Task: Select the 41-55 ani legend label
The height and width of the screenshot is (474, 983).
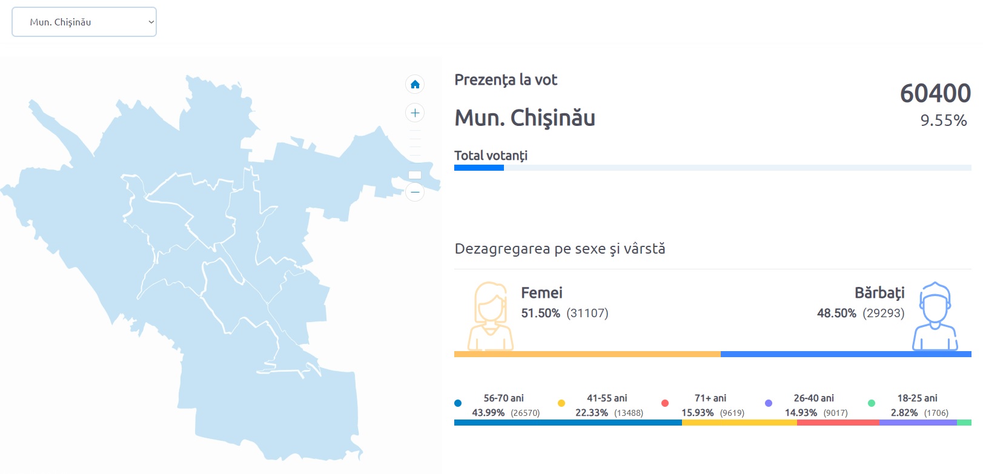Action: point(607,398)
